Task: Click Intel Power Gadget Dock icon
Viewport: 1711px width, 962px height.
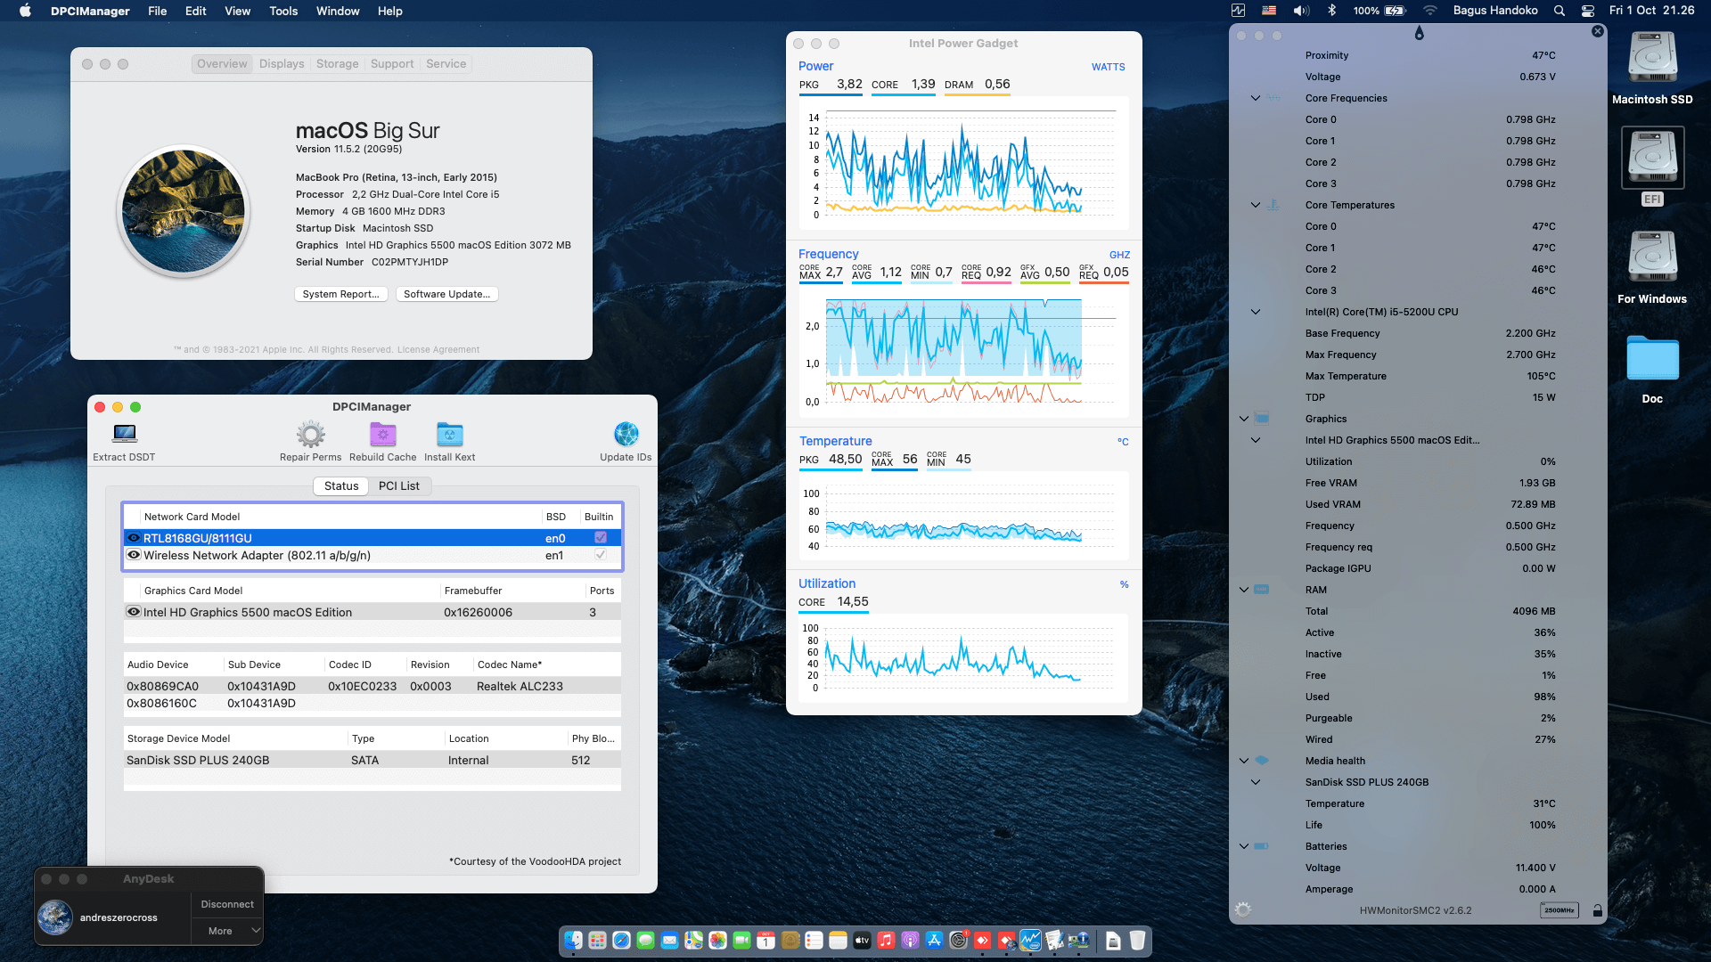Action: point(1030,940)
